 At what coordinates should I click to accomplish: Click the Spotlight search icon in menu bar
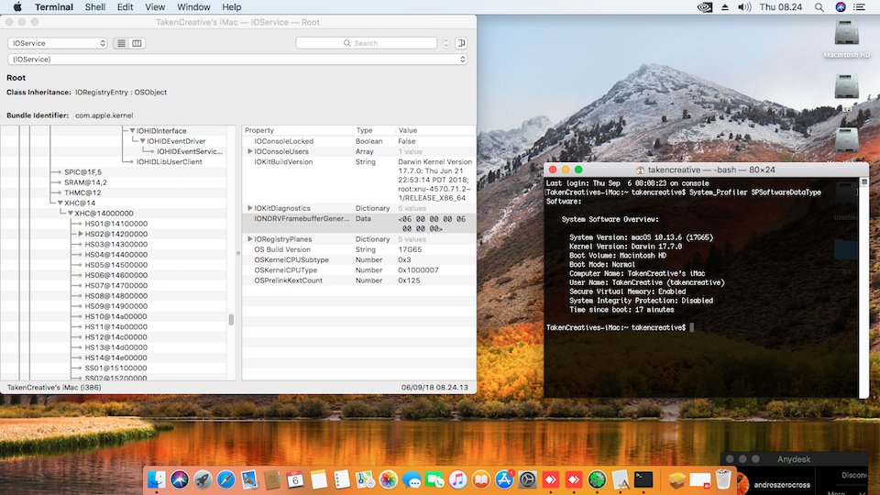[x=818, y=6]
